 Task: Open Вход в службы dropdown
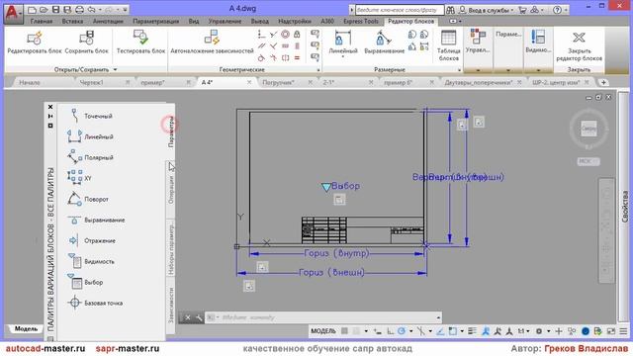click(488, 10)
